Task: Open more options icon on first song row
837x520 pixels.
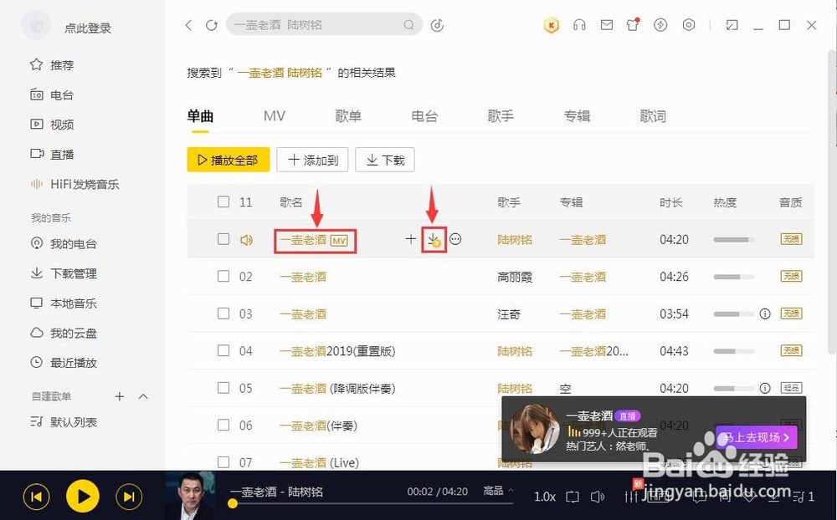Action: pos(455,239)
